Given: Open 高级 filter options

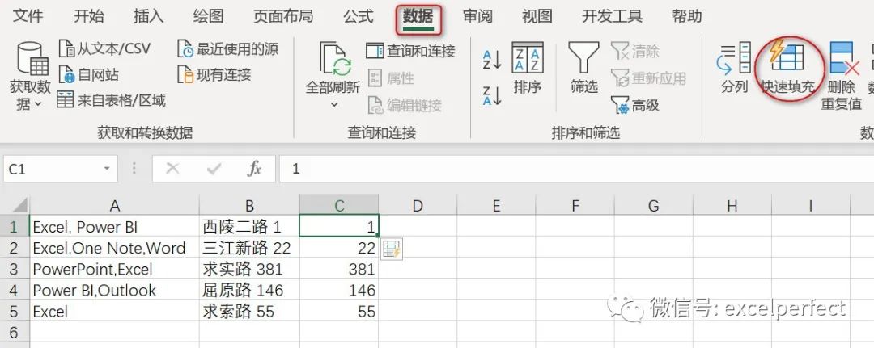Looking at the screenshot, I should point(635,104).
